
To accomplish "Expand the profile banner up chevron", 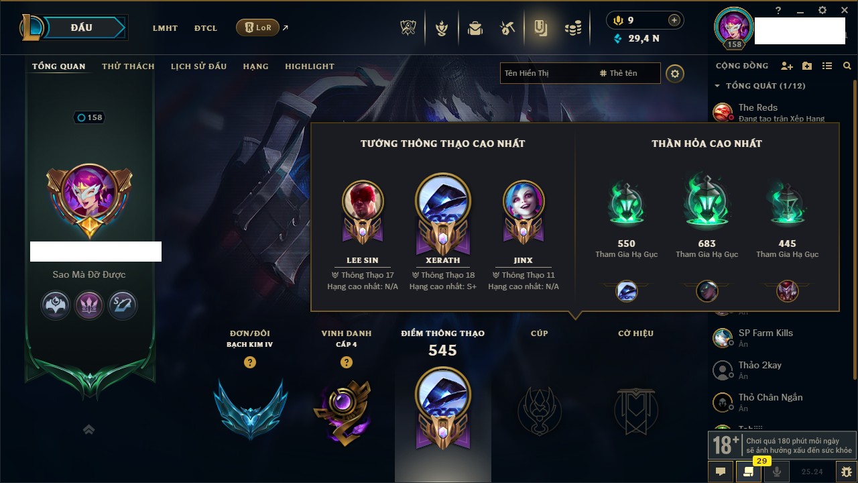I will pos(88,429).
